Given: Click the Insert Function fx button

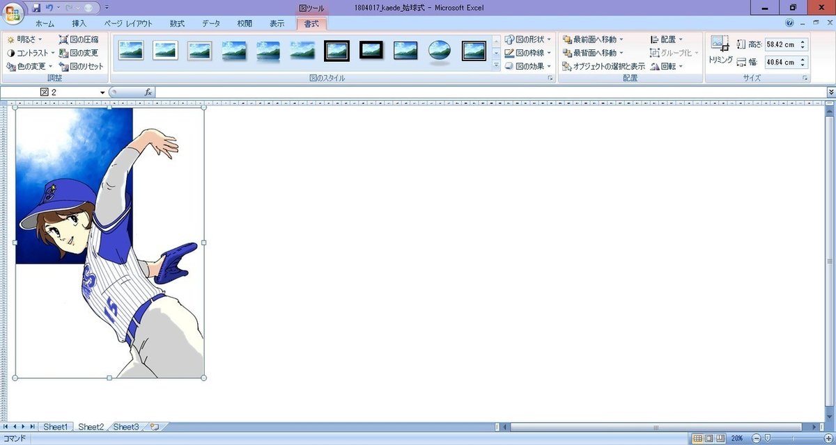Looking at the screenshot, I should pos(148,92).
